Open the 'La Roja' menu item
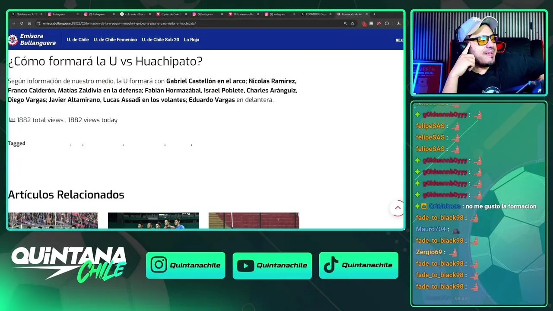The image size is (553, 311). (x=191, y=40)
